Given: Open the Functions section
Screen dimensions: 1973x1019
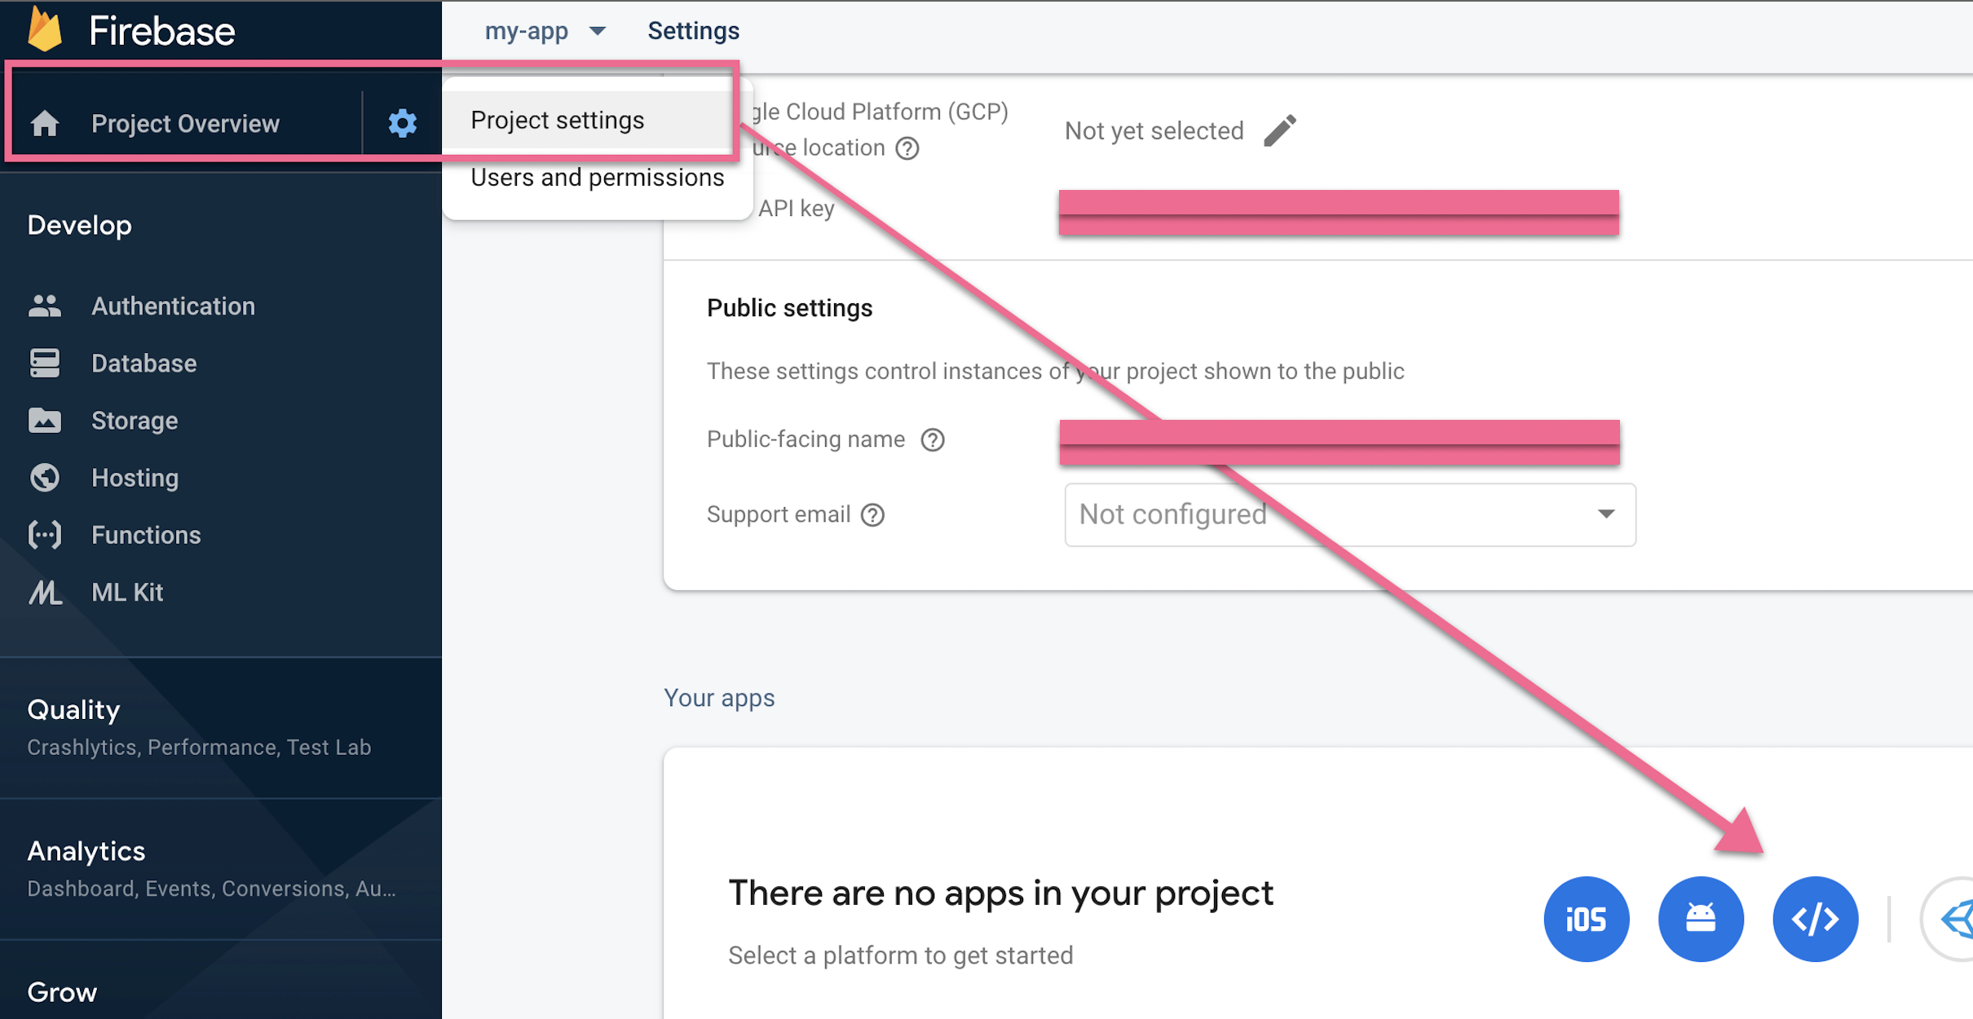Looking at the screenshot, I should (x=146, y=535).
